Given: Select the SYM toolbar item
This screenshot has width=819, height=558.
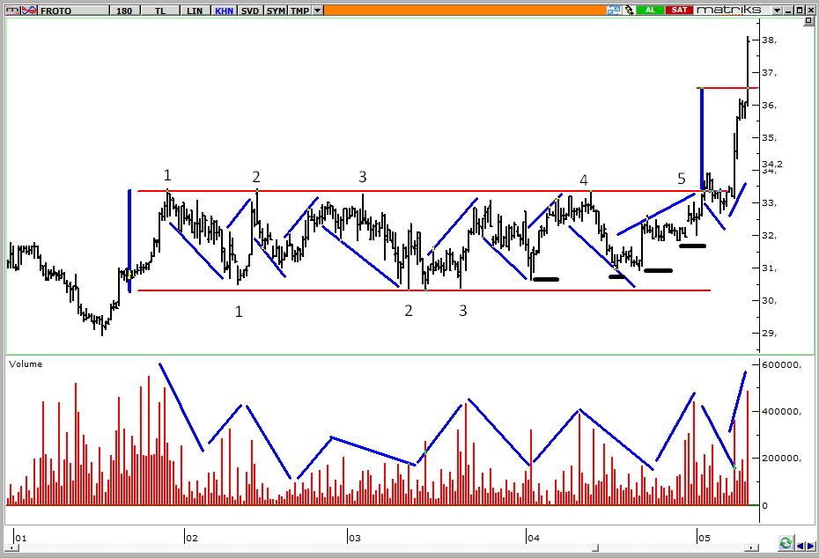Looking at the screenshot, I should (276, 11).
